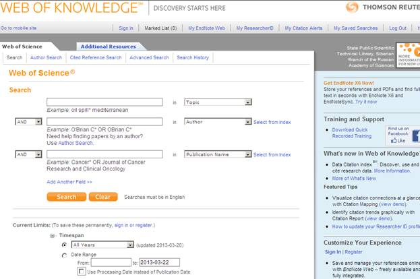Image resolution: width=420 pixels, height=279 pixels.
Task: Switch to the Web of Science tab
Action: [22, 46]
